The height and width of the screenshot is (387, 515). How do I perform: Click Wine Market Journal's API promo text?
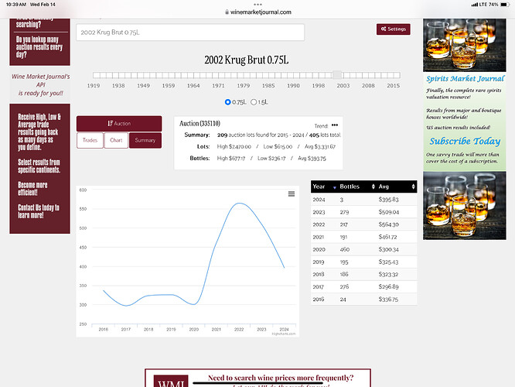coord(41,85)
